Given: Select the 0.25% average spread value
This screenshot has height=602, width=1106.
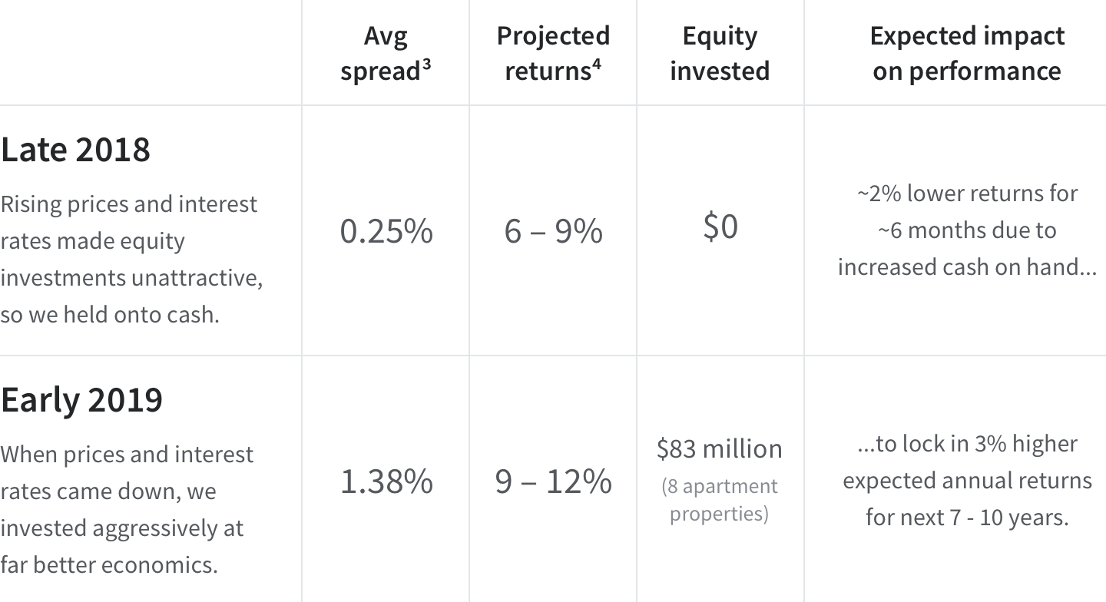Looking at the screenshot, I should tap(386, 231).
